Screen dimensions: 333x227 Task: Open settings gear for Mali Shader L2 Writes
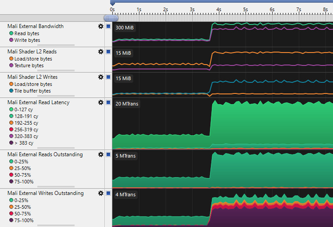[x=101, y=77]
